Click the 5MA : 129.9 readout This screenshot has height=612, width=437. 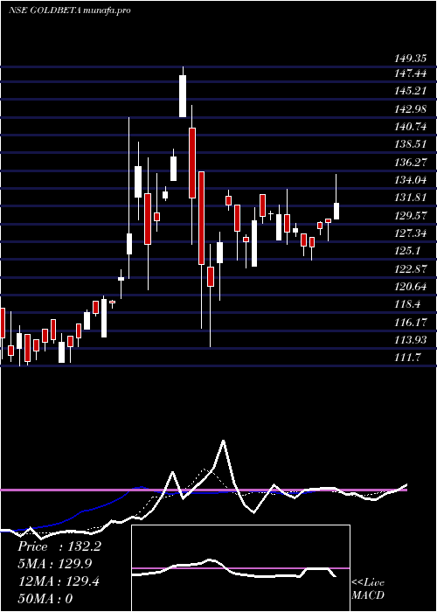coord(55,564)
